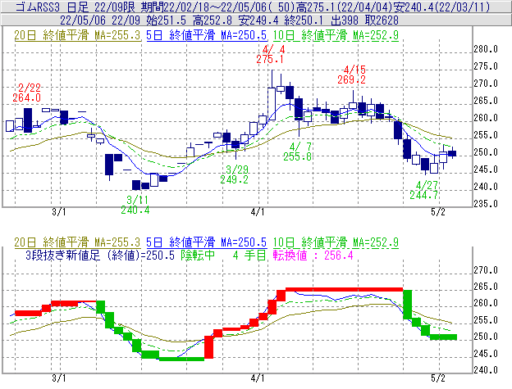Click upper chart legend '10日 終値平滑 MA=252.9'
Image resolution: width=512 pixels, height=389 pixels.
336,35
